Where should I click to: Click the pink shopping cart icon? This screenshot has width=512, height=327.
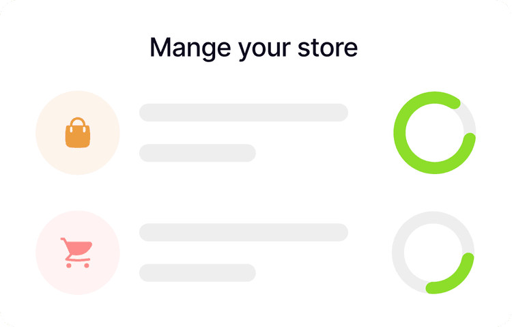click(76, 253)
